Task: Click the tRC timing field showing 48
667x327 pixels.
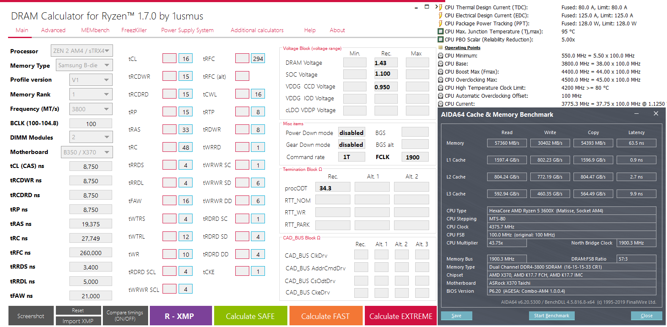Action: point(186,147)
